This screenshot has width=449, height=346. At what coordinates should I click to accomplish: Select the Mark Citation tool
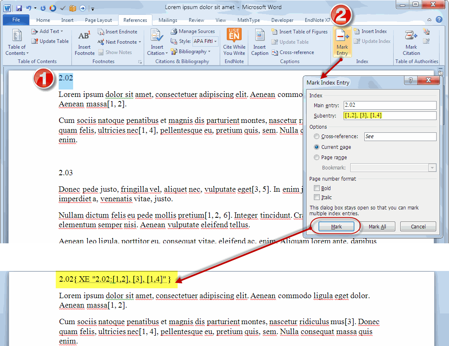tap(411, 43)
